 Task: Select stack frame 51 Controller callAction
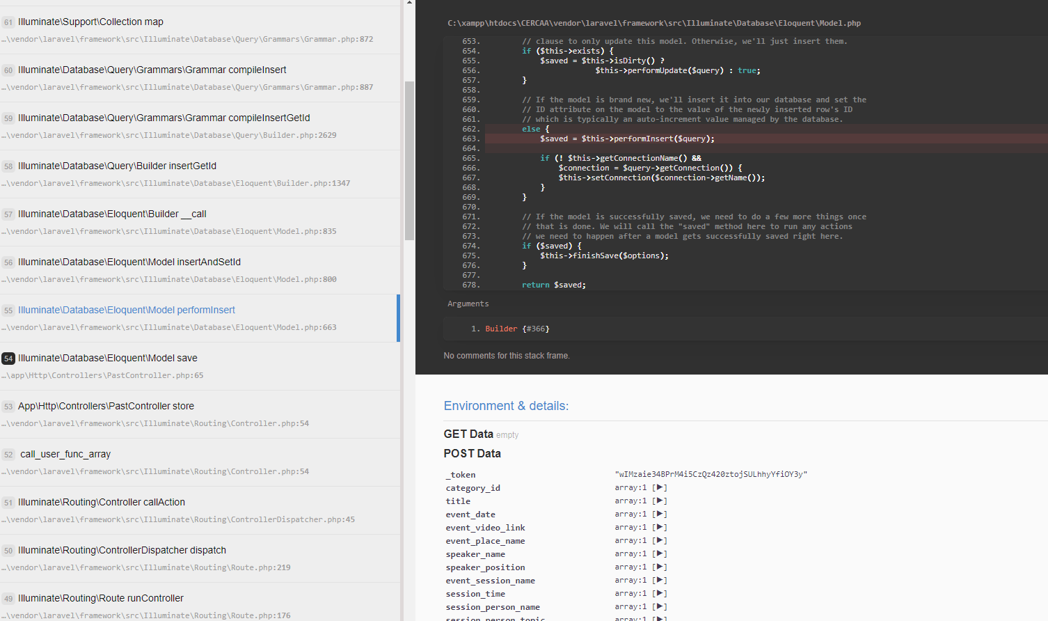pos(200,510)
